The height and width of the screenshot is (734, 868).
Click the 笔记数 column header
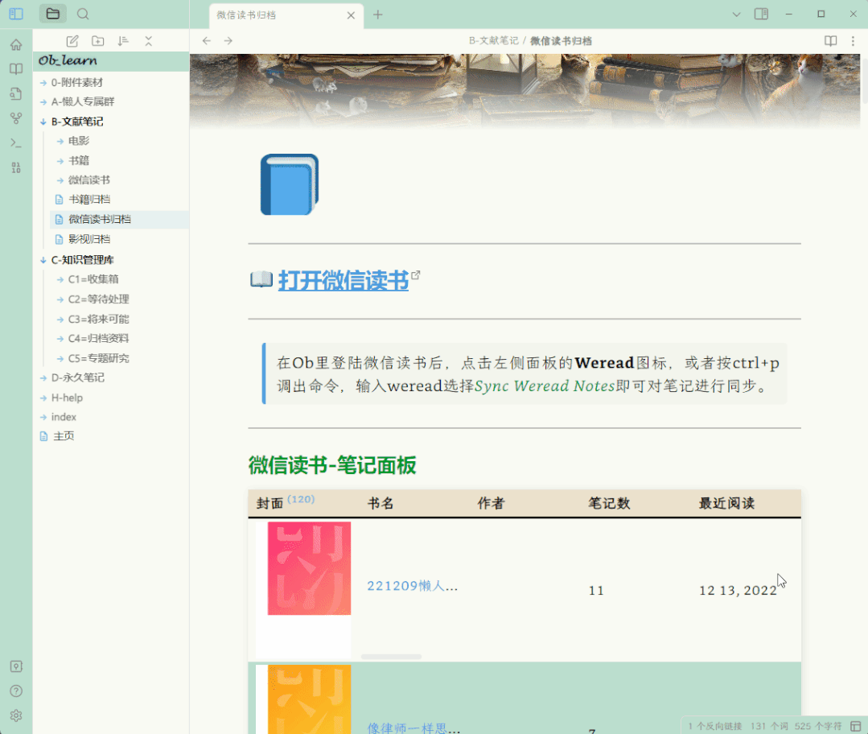[609, 504]
